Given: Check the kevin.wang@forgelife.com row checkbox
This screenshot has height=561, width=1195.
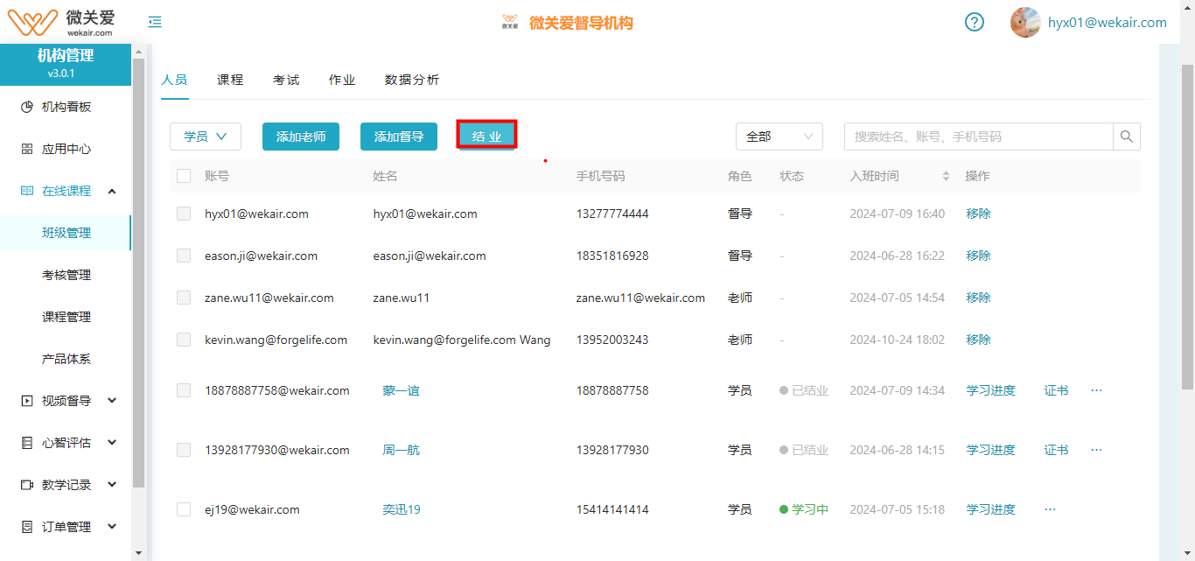Looking at the screenshot, I should 184,340.
